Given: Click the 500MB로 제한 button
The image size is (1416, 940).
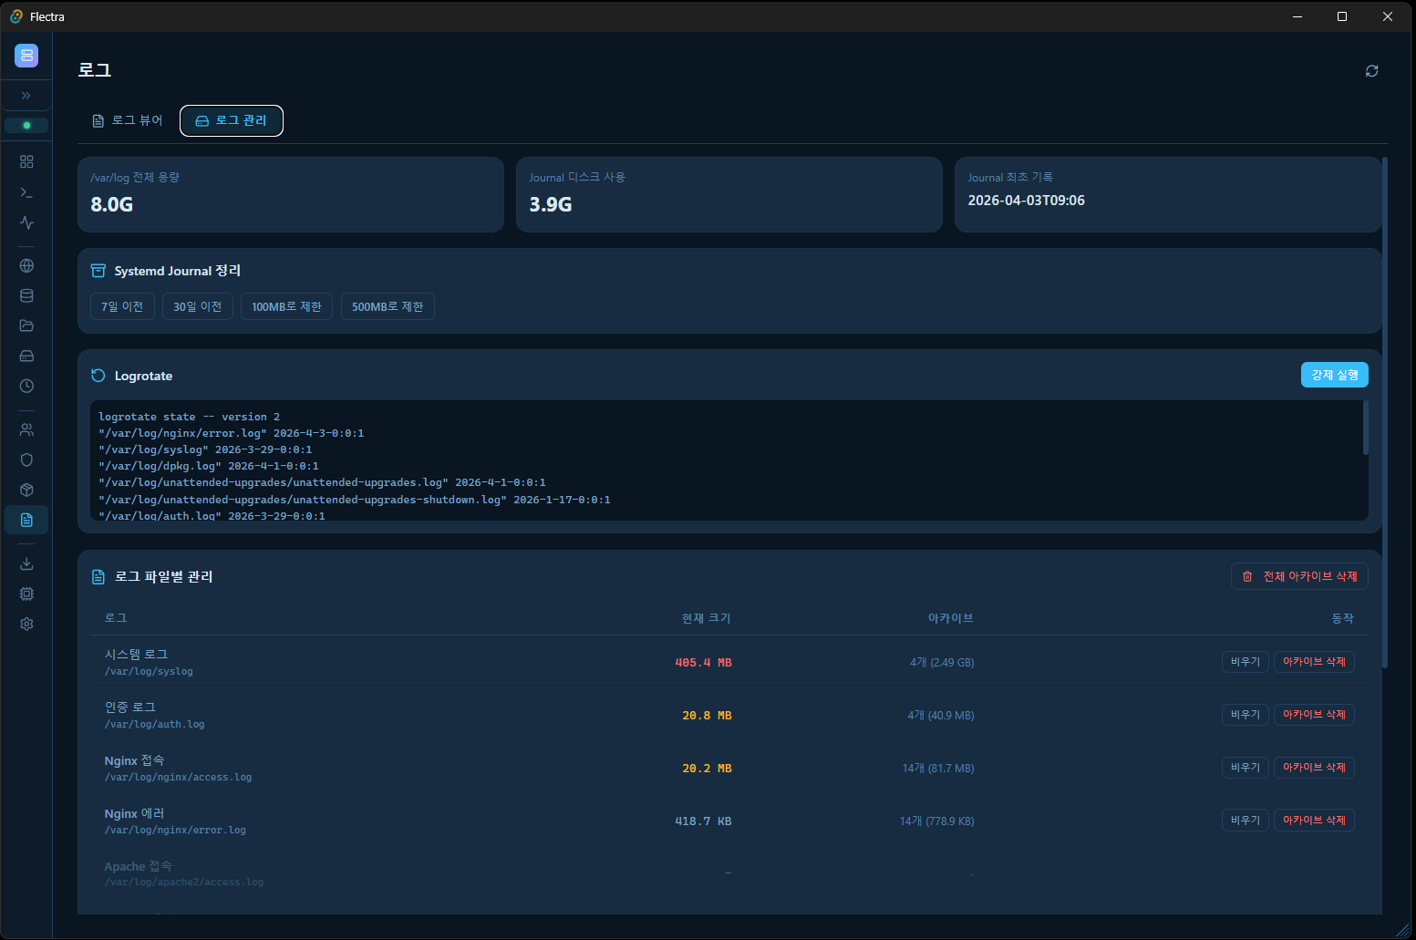Looking at the screenshot, I should (388, 306).
